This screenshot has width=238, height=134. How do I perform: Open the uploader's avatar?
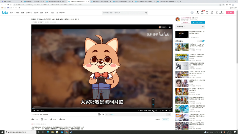point(177,19)
